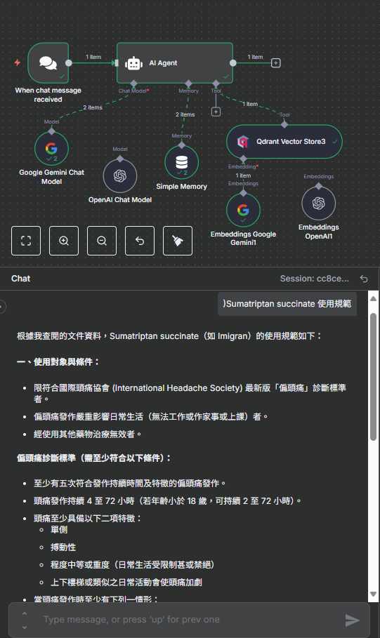
Task: Select the OpenAI Chat Model node
Action: pos(119,175)
